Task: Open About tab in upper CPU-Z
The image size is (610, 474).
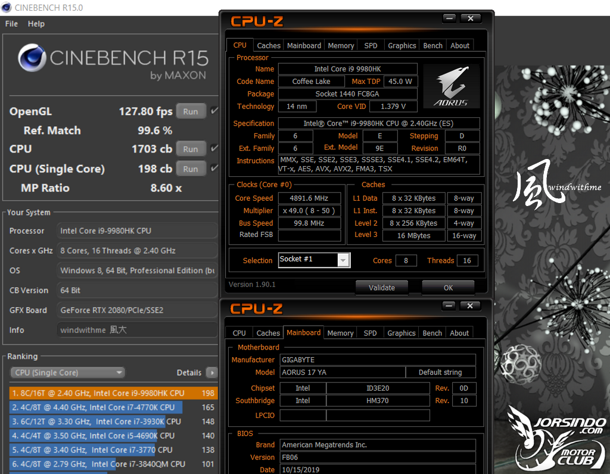Action: (x=460, y=45)
